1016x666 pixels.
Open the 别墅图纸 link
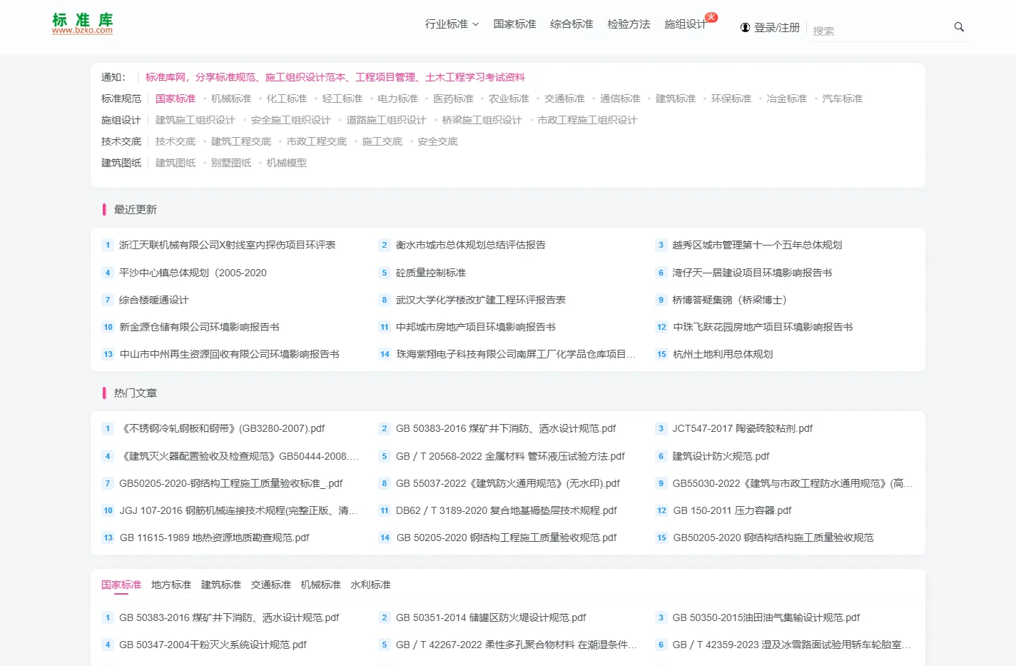[x=231, y=163]
